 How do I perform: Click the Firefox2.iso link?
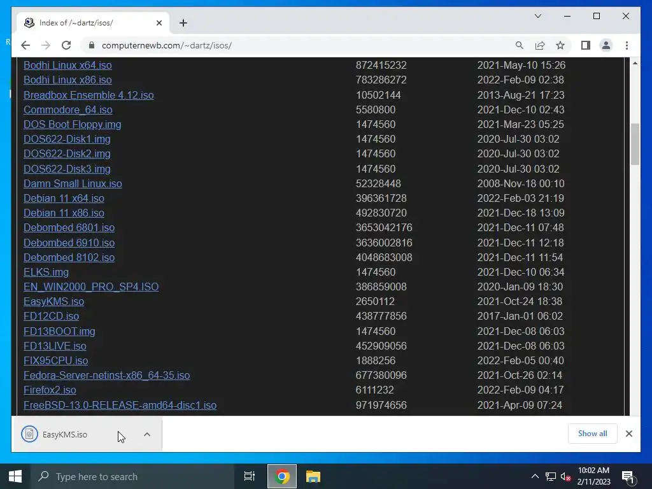point(50,390)
